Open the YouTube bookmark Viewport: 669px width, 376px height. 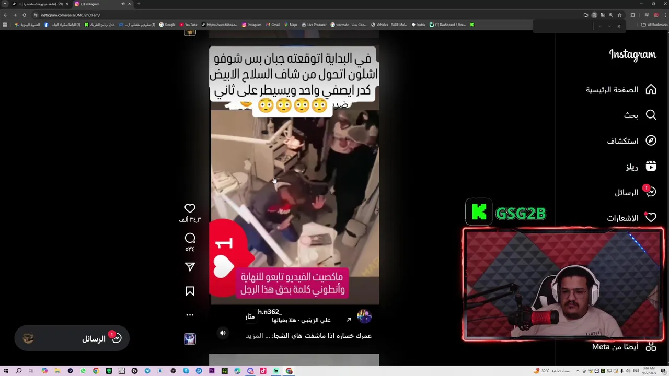(189, 25)
